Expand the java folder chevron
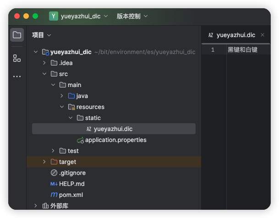This screenshot has height=218, width=279. (x=62, y=96)
